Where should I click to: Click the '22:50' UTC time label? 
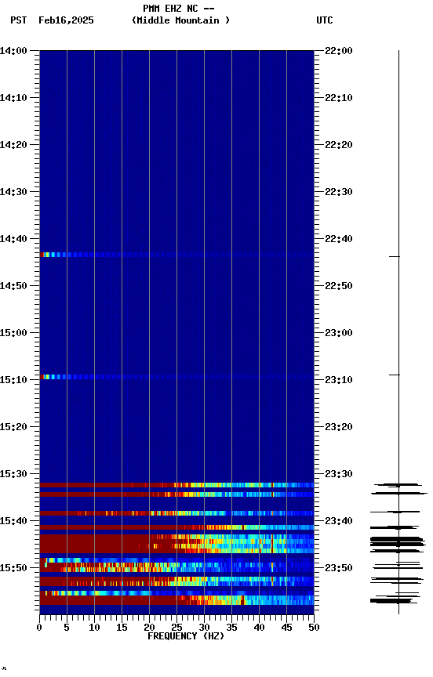point(339,286)
